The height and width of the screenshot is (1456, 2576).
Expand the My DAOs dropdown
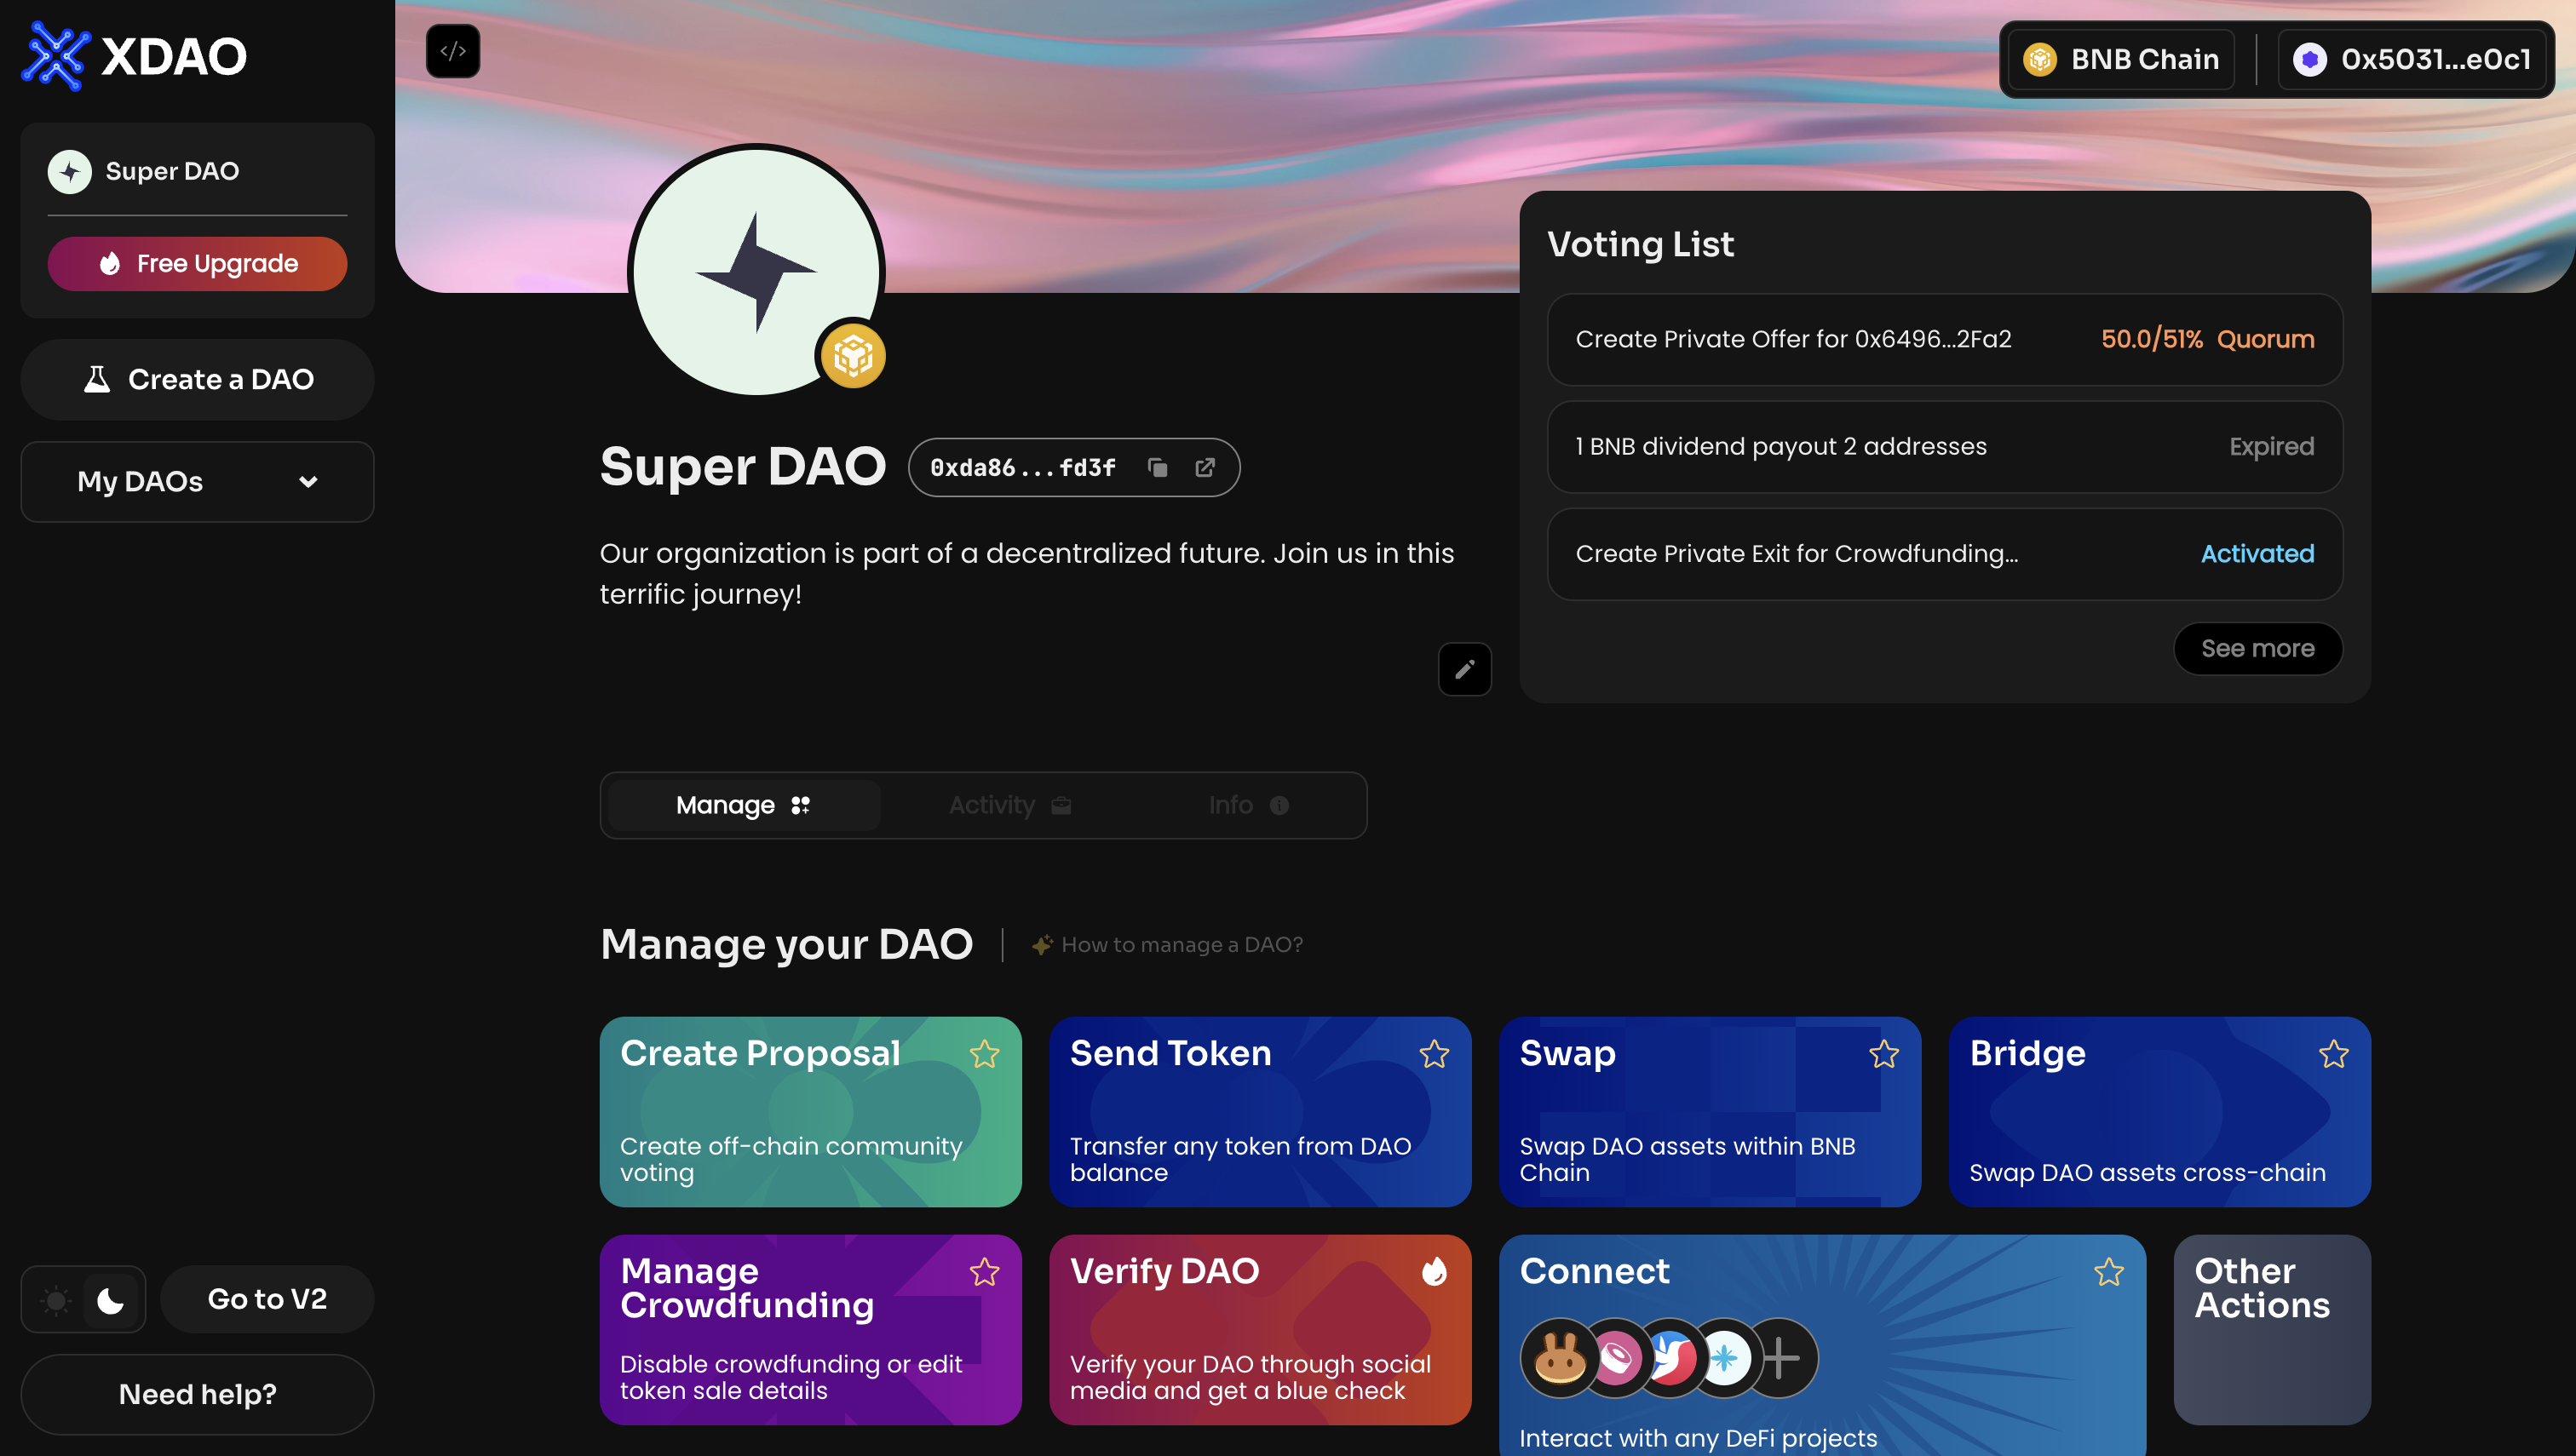point(197,482)
